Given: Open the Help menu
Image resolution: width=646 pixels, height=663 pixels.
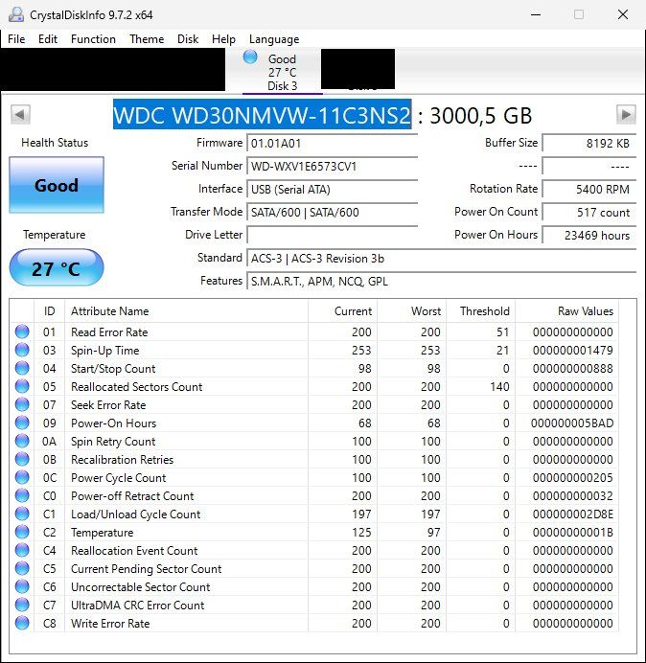Looking at the screenshot, I should (x=223, y=39).
